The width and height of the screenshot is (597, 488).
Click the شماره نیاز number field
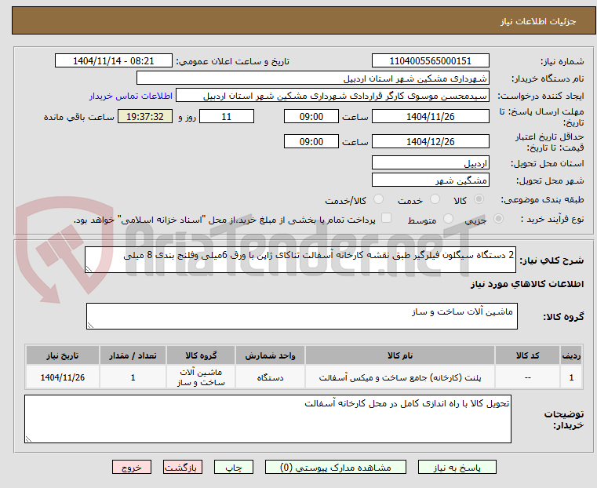click(430, 61)
